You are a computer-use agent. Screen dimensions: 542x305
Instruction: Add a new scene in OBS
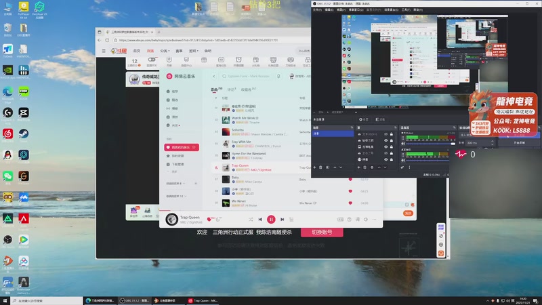tap(314, 167)
